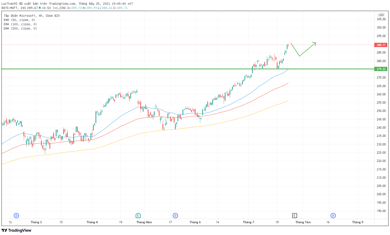Click the L:288.61 low value

[105, 8]
